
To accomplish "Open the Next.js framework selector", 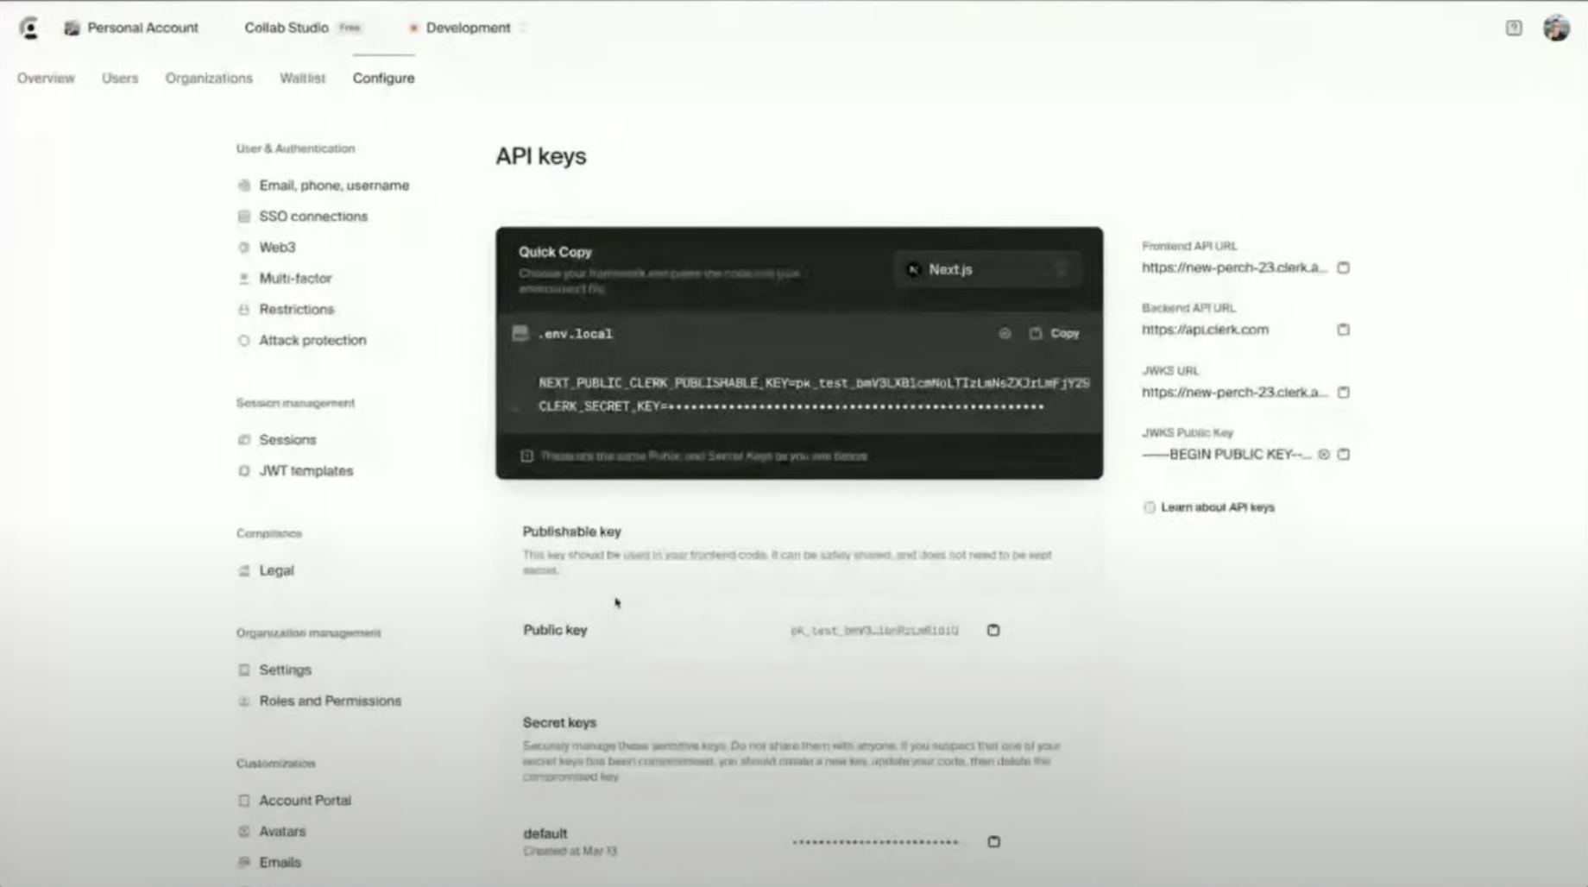I will pyautogui.click(x=987, y=269).
